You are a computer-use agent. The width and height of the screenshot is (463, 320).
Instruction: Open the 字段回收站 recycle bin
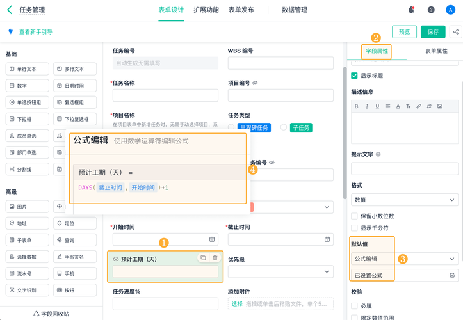51,314
